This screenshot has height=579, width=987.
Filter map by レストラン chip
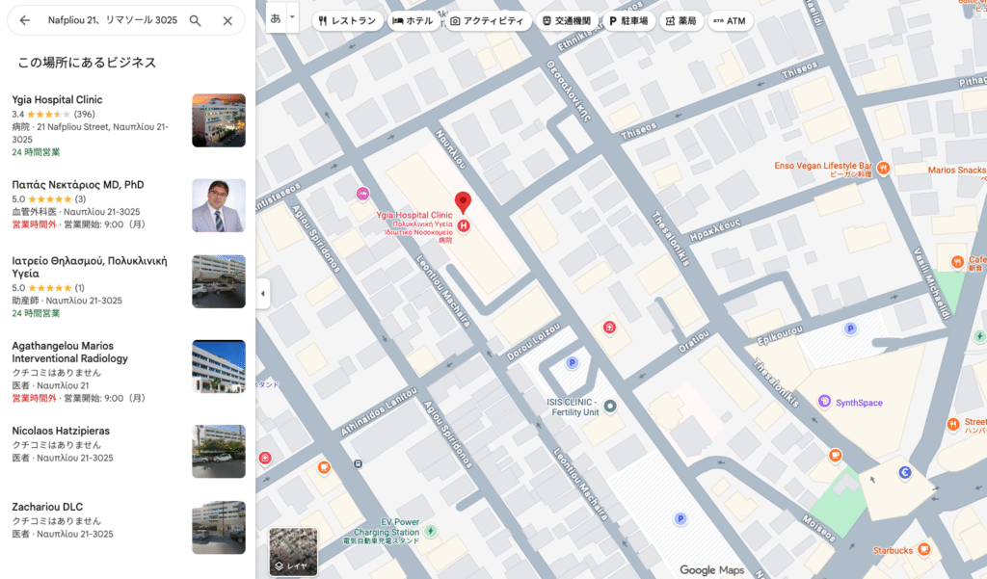pyautogui.click(x=347, y=21)
